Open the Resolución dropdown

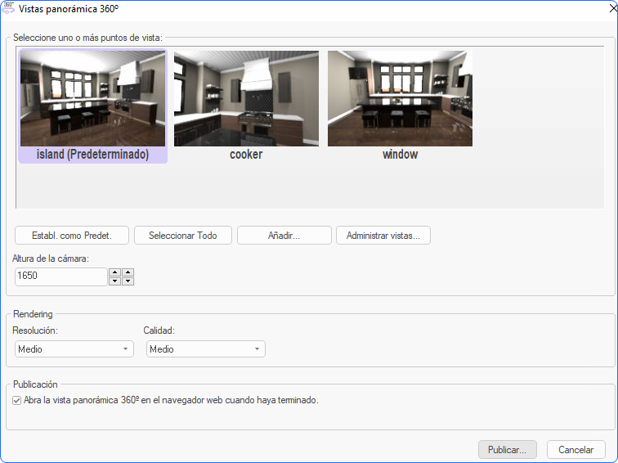click(x=74, y=349)
